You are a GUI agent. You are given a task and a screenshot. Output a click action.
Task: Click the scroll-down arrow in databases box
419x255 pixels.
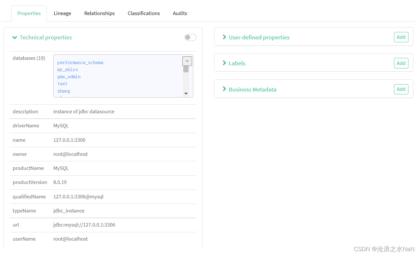pyautogui.click(x=186, y=93)
